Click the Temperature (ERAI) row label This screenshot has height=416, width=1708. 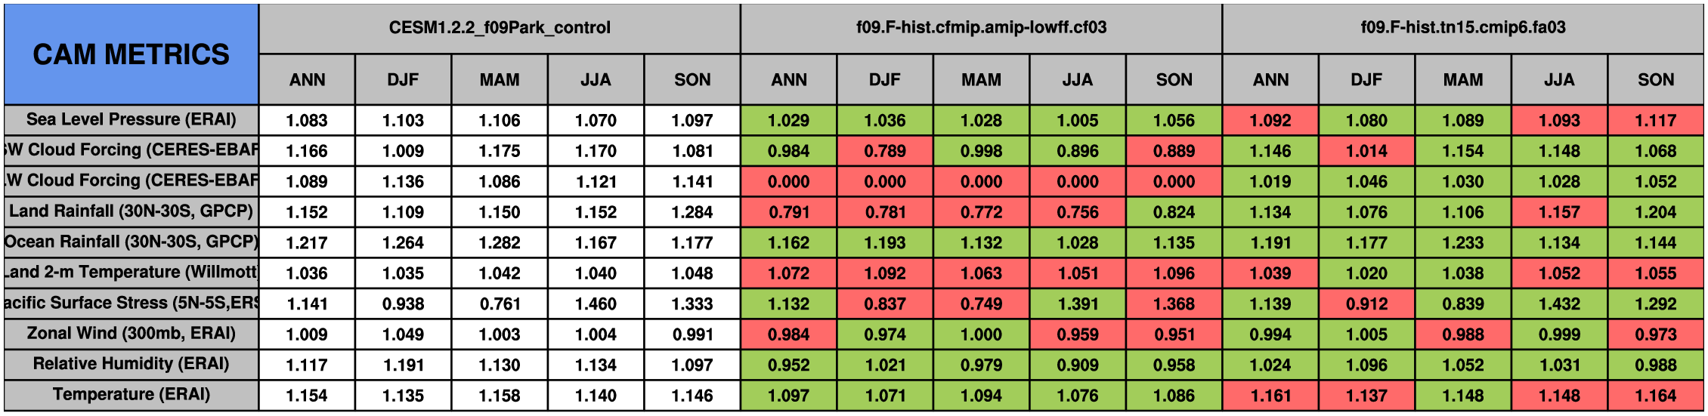[x=131, y=395]
